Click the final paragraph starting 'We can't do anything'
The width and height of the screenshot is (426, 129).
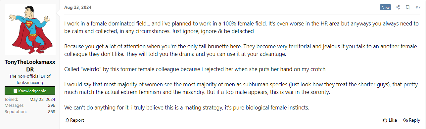coord(186,107)
